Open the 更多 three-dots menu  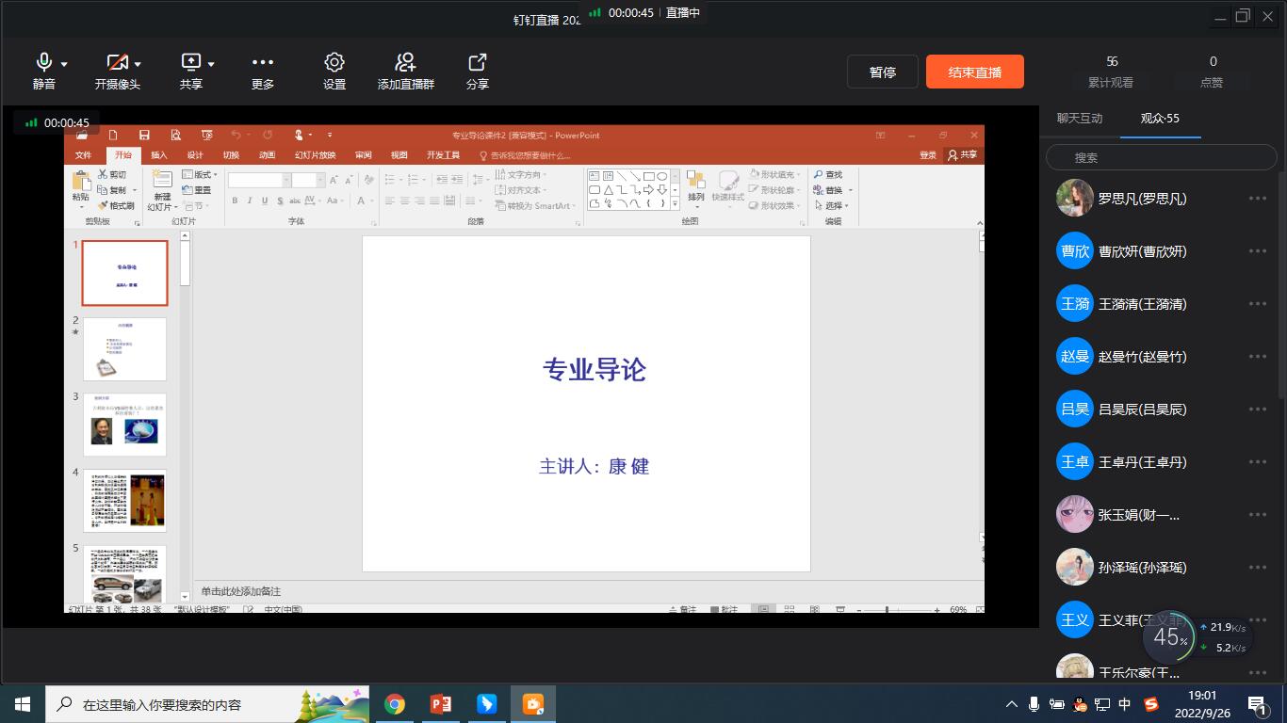click(x=263, y=63)
